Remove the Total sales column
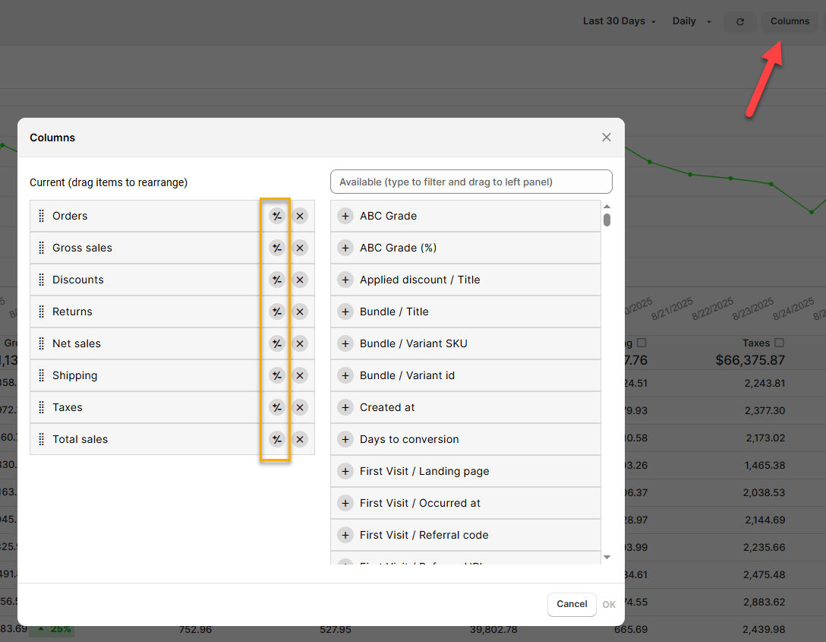This screenshot has width=826, height=642. (300, 439)
